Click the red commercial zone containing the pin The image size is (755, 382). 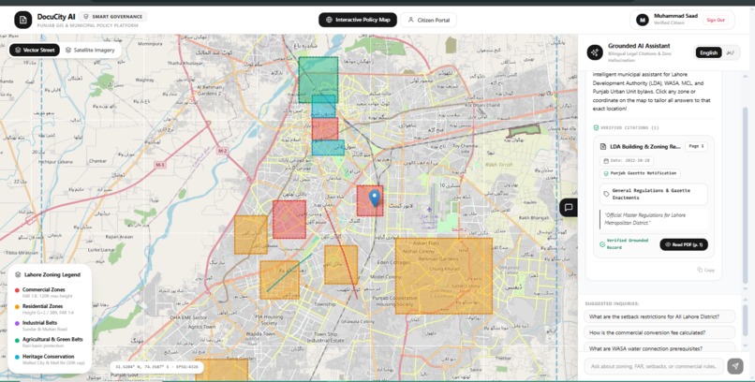(370, 200)
